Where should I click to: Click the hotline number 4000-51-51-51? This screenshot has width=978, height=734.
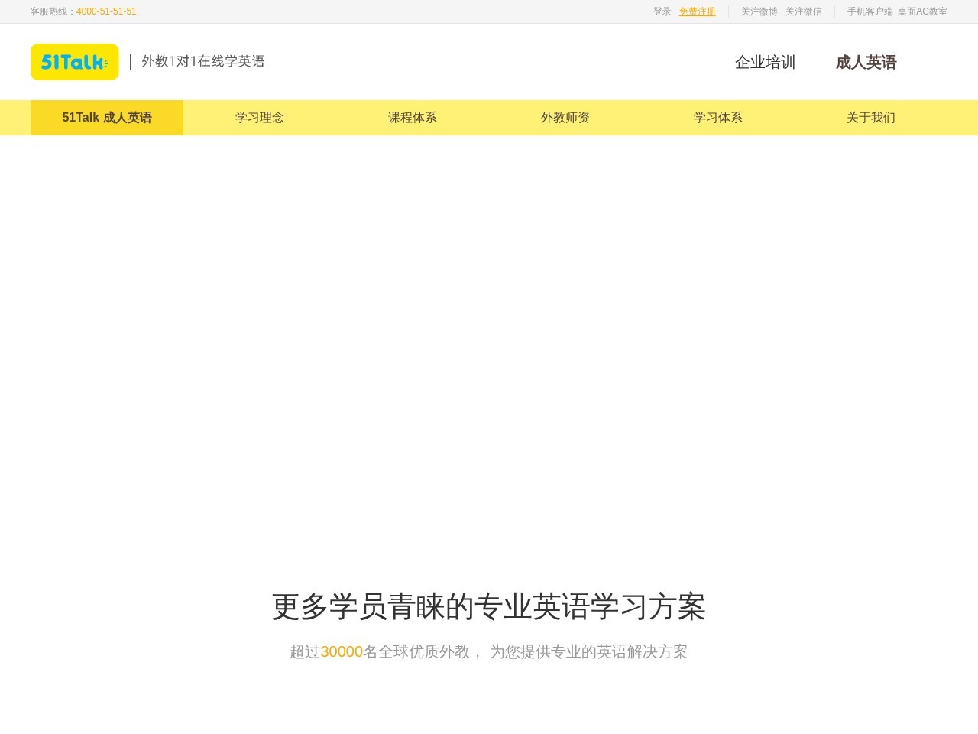[x=106, y=11]
